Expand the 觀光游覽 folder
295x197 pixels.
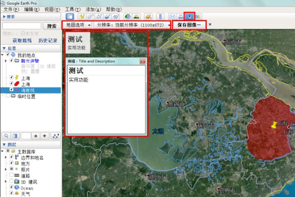coord(5,61)
